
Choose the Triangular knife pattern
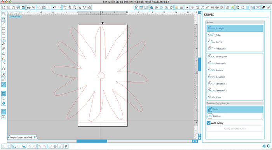pos(235,57)
